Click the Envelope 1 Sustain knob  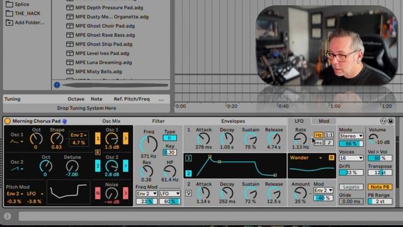[x=251, y=139]
